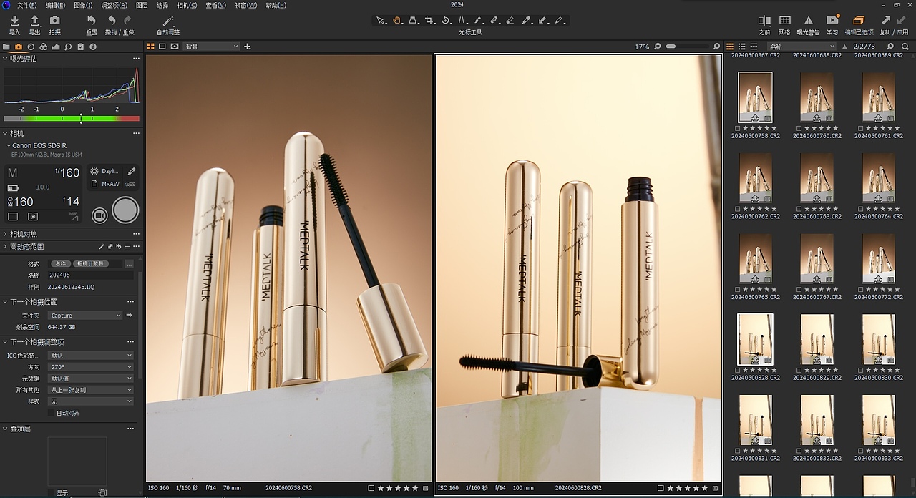Click the undo arrow icon
916x498 pixels.
(x=112, y=21)
